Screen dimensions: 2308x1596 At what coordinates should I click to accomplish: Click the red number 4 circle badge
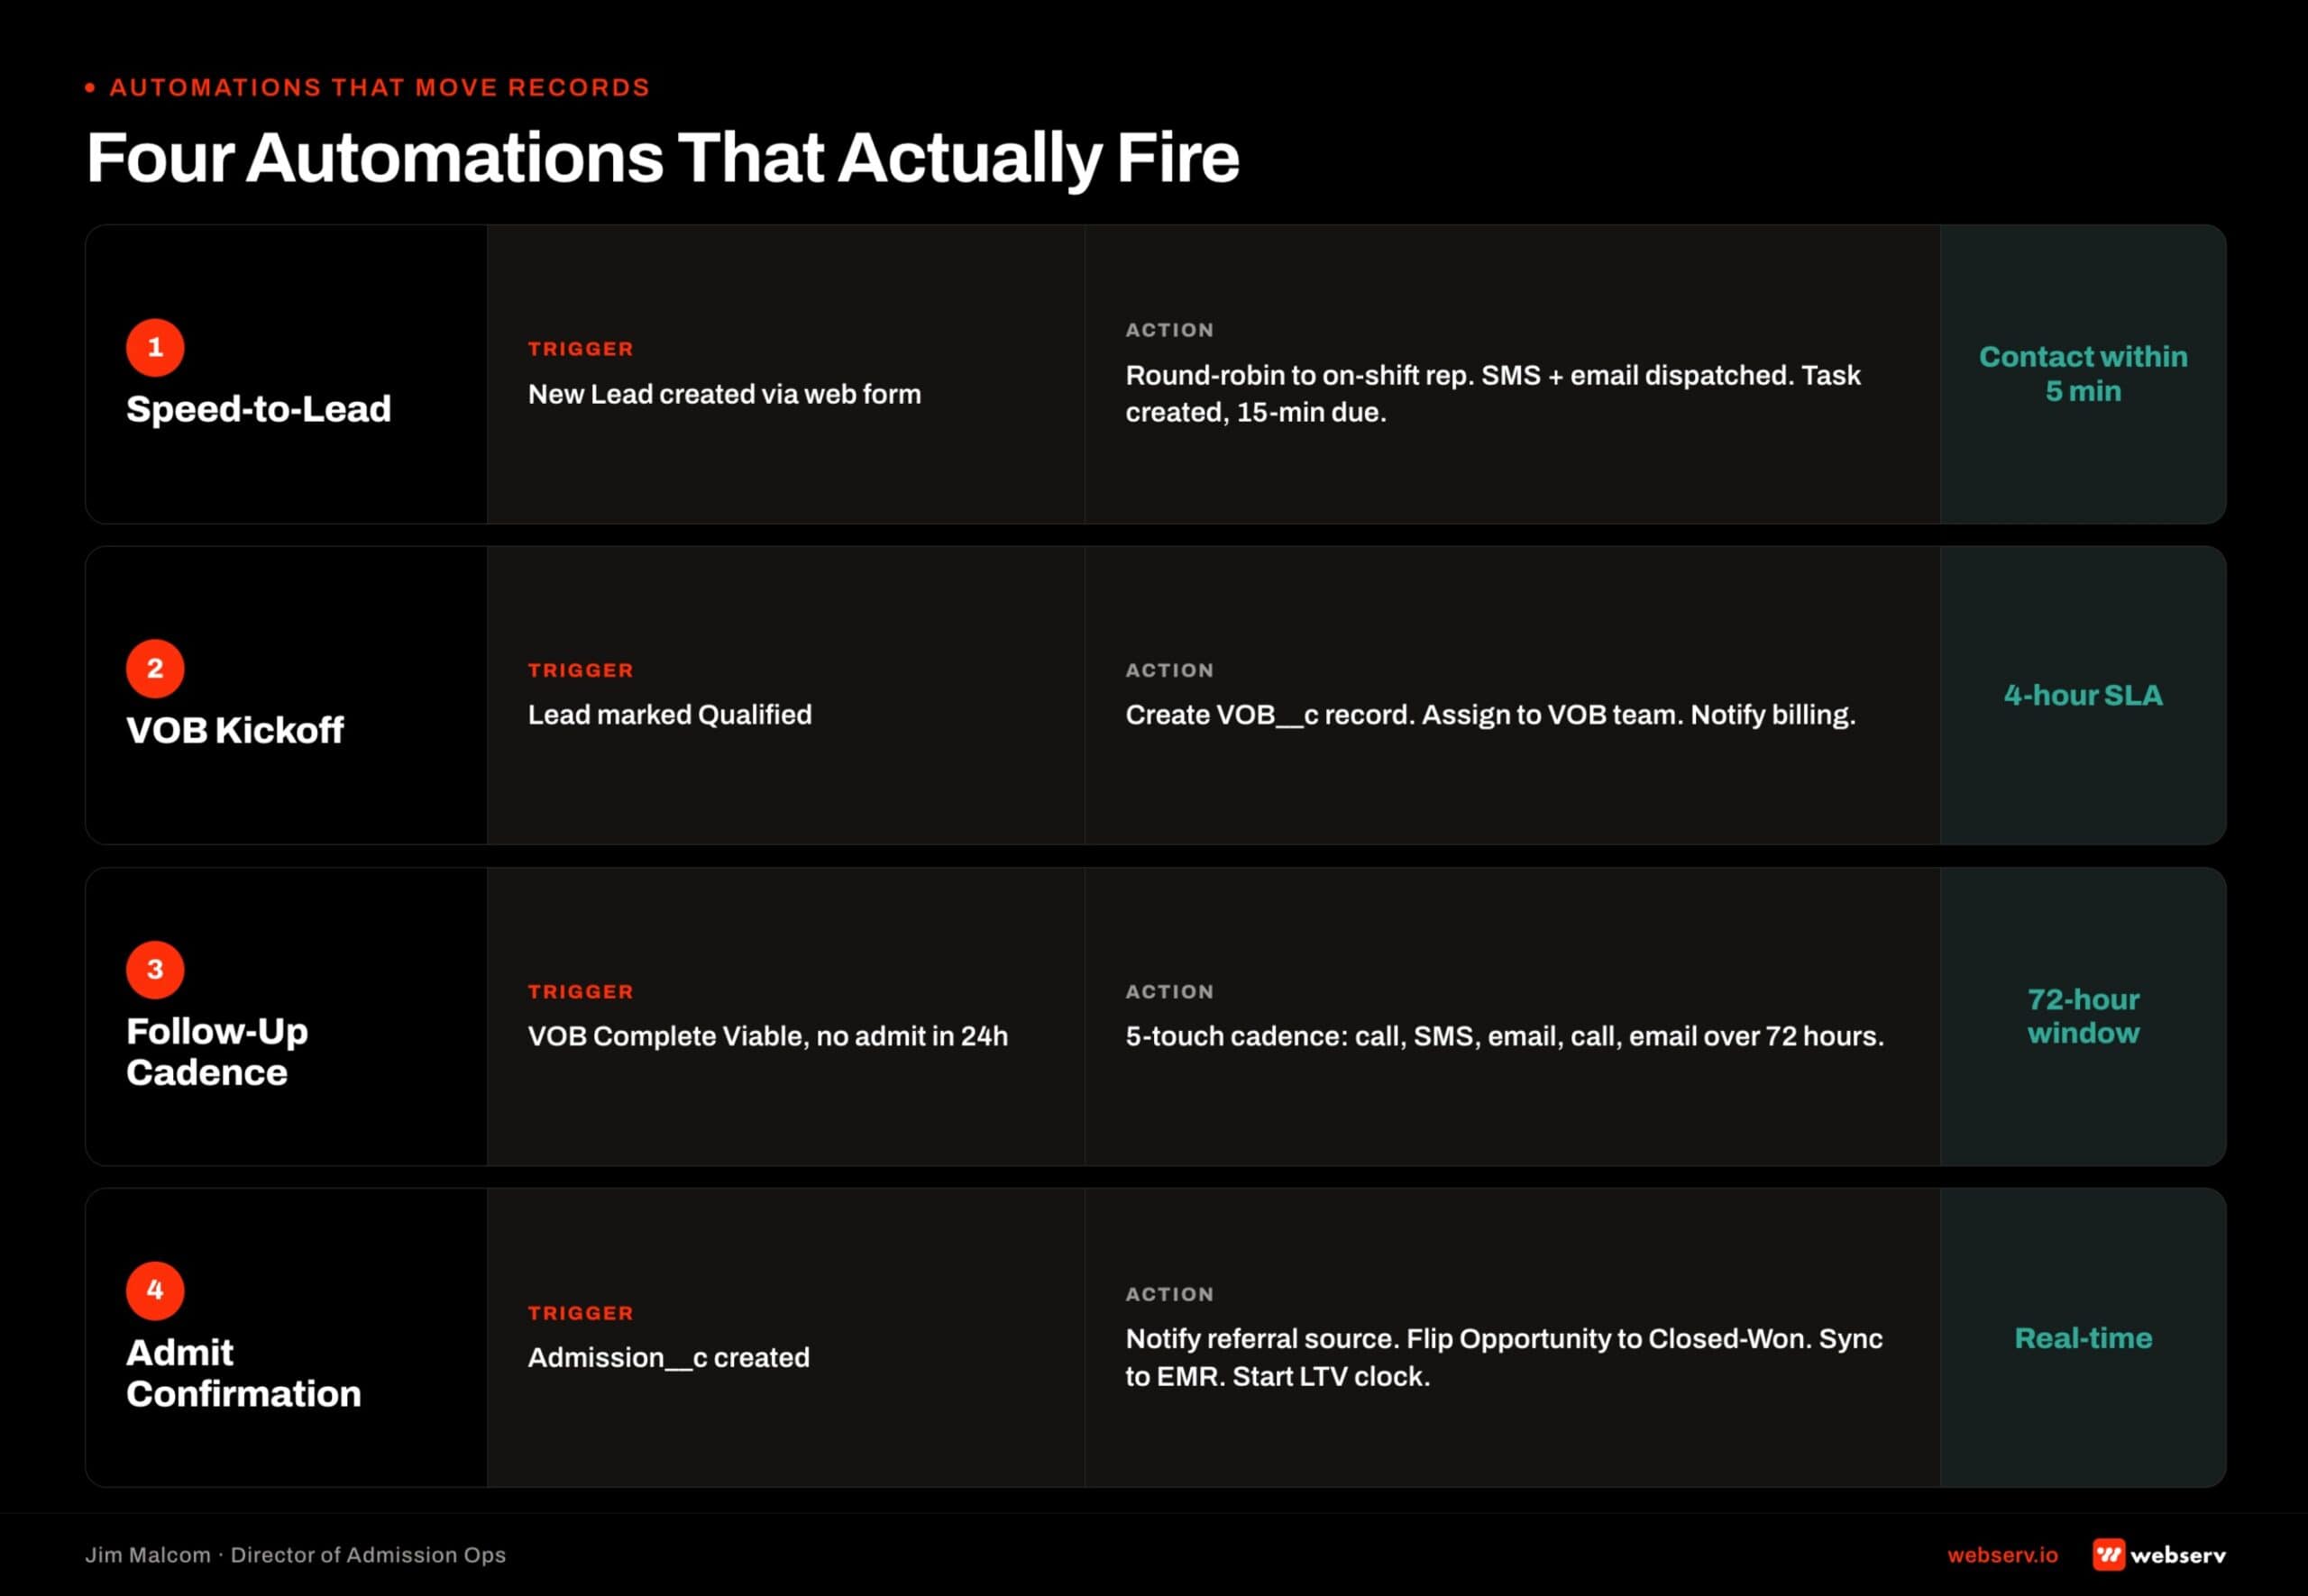(x=155, y=1291)
